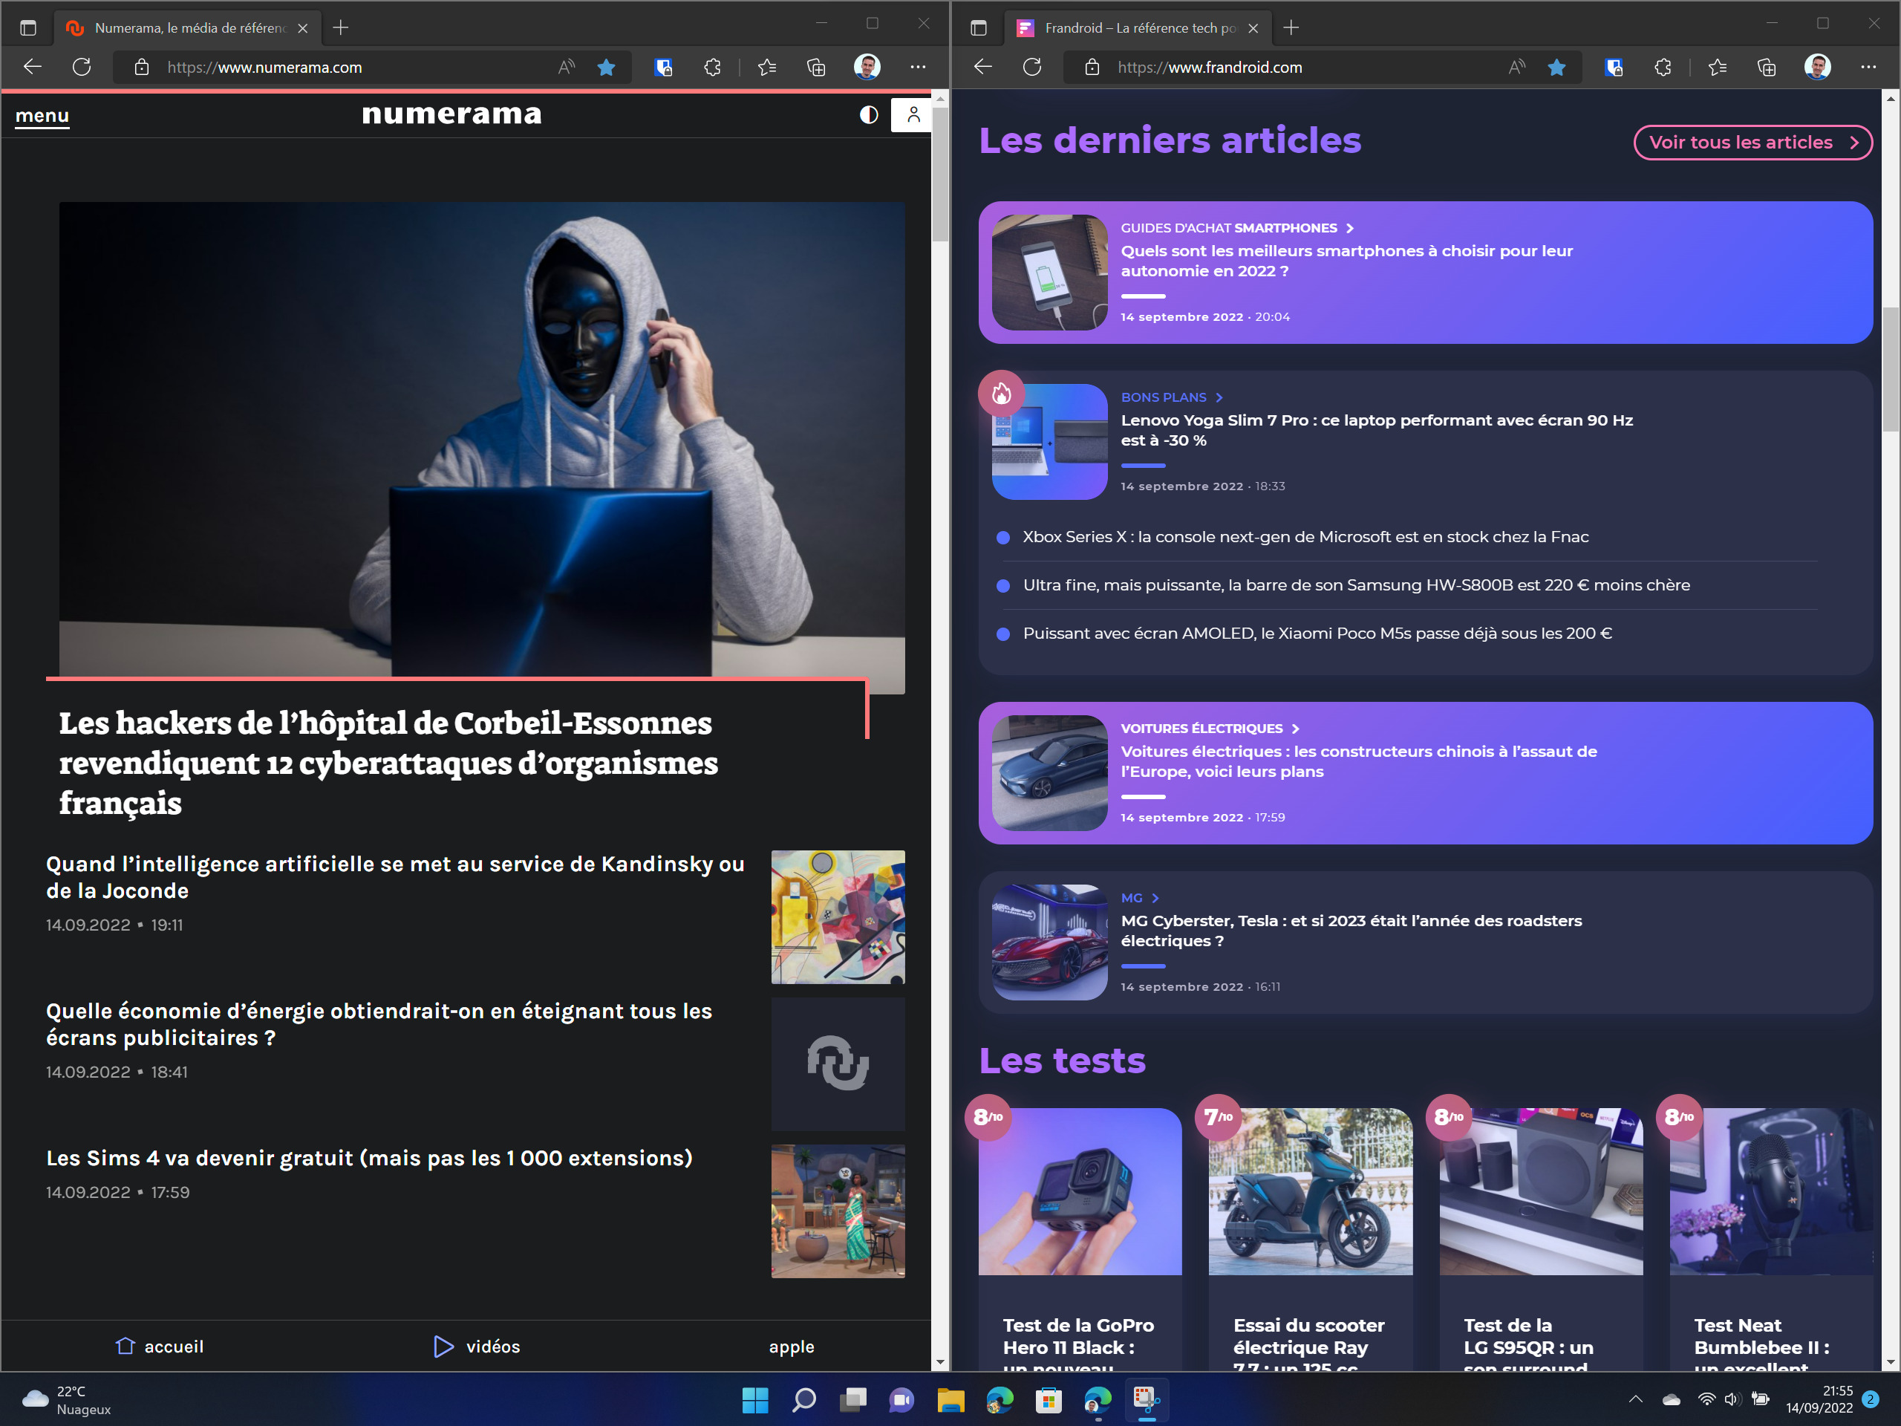
Task: Click the Frandroid page vertical scrollbar thumb
Action: click(1890, 370)
